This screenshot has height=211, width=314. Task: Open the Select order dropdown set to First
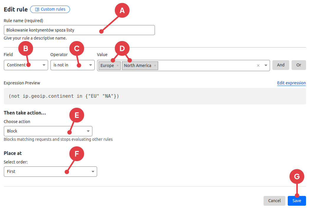(50, 171)
